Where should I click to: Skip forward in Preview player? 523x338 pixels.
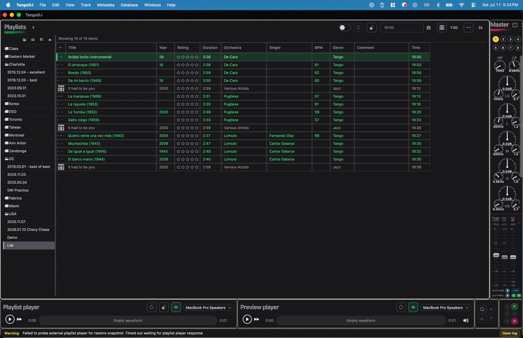point(257,319)
